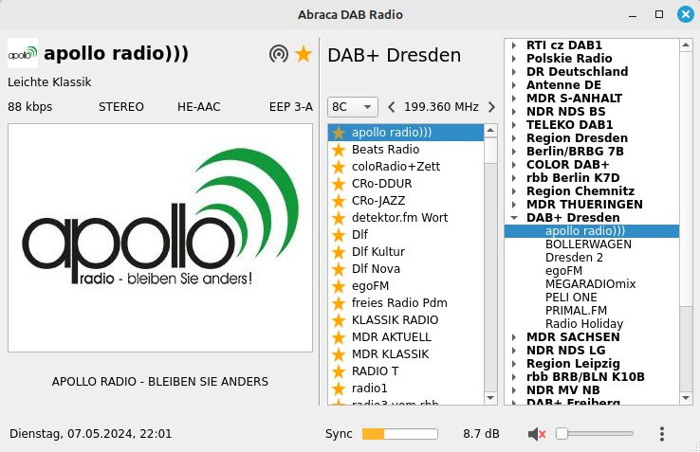700x452 pixels.
Task: Expand the Region Chemnitz ensemble
Action: pyautogui.click(x=513, y=191)
